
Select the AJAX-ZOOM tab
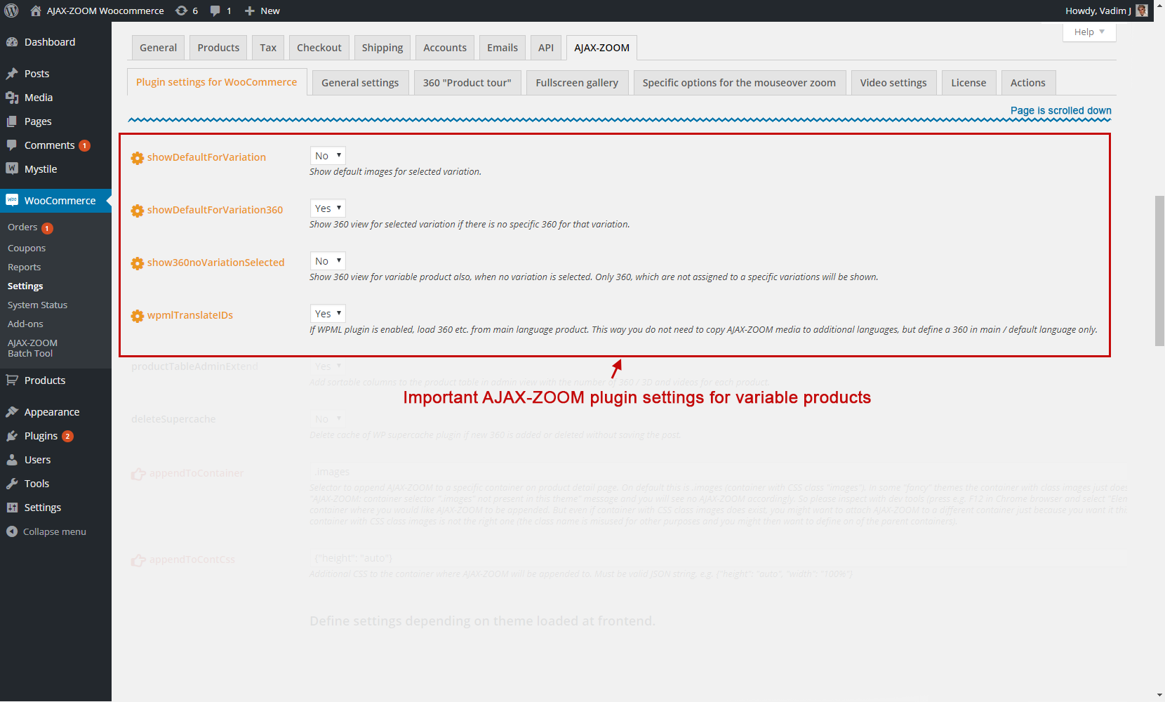click(x=601, y=48)
